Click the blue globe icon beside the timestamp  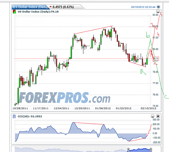[158, 7]
